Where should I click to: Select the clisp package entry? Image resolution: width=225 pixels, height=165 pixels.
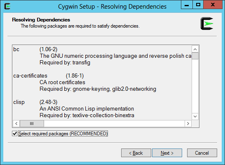(x=19, y=102)
